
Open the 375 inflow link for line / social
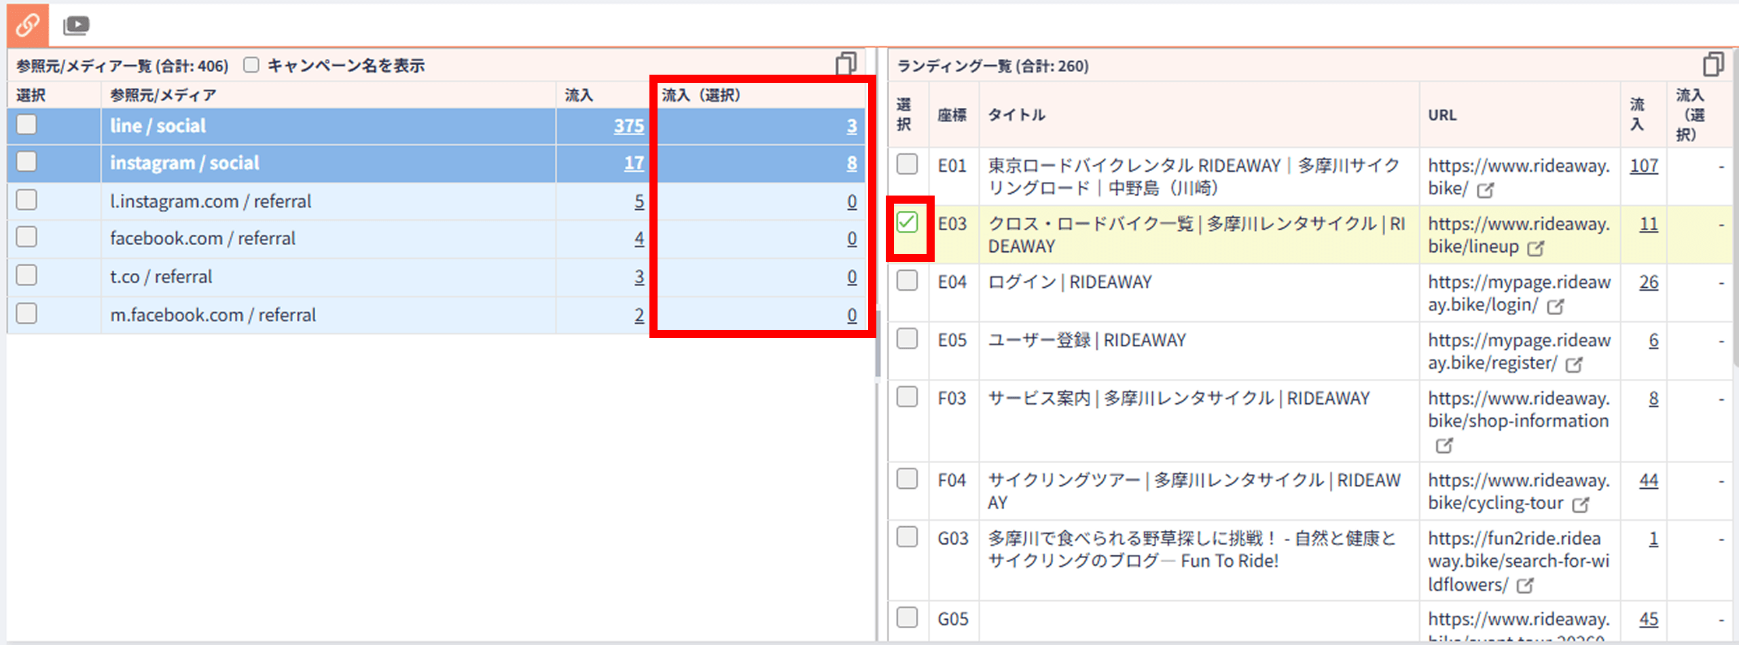click(628, 126)
